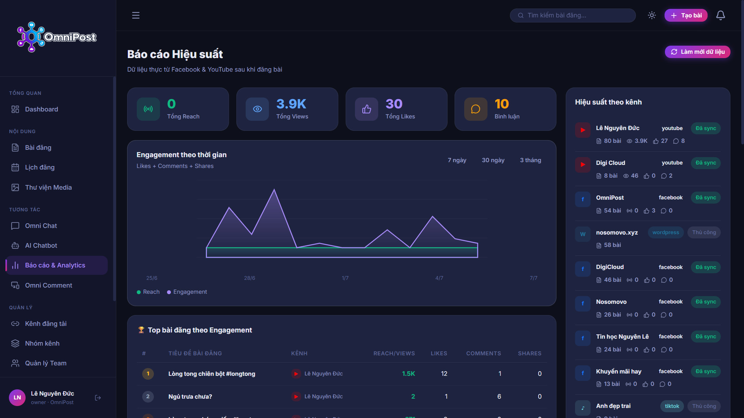Click TikTok icon beside Anh đẹp trai
This screenshot has height=418, width=744.
coord(583,408)
